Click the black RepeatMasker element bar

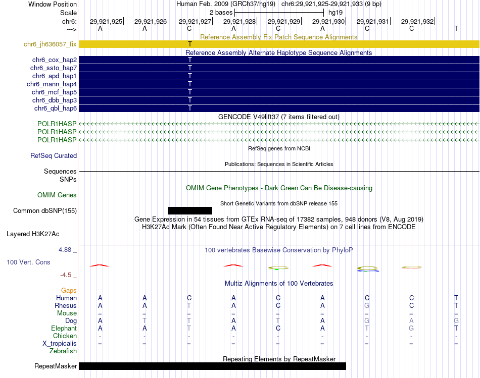pyautogui.click(x=212, y=366)
